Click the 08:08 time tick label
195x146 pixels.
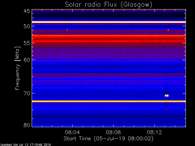113,132
